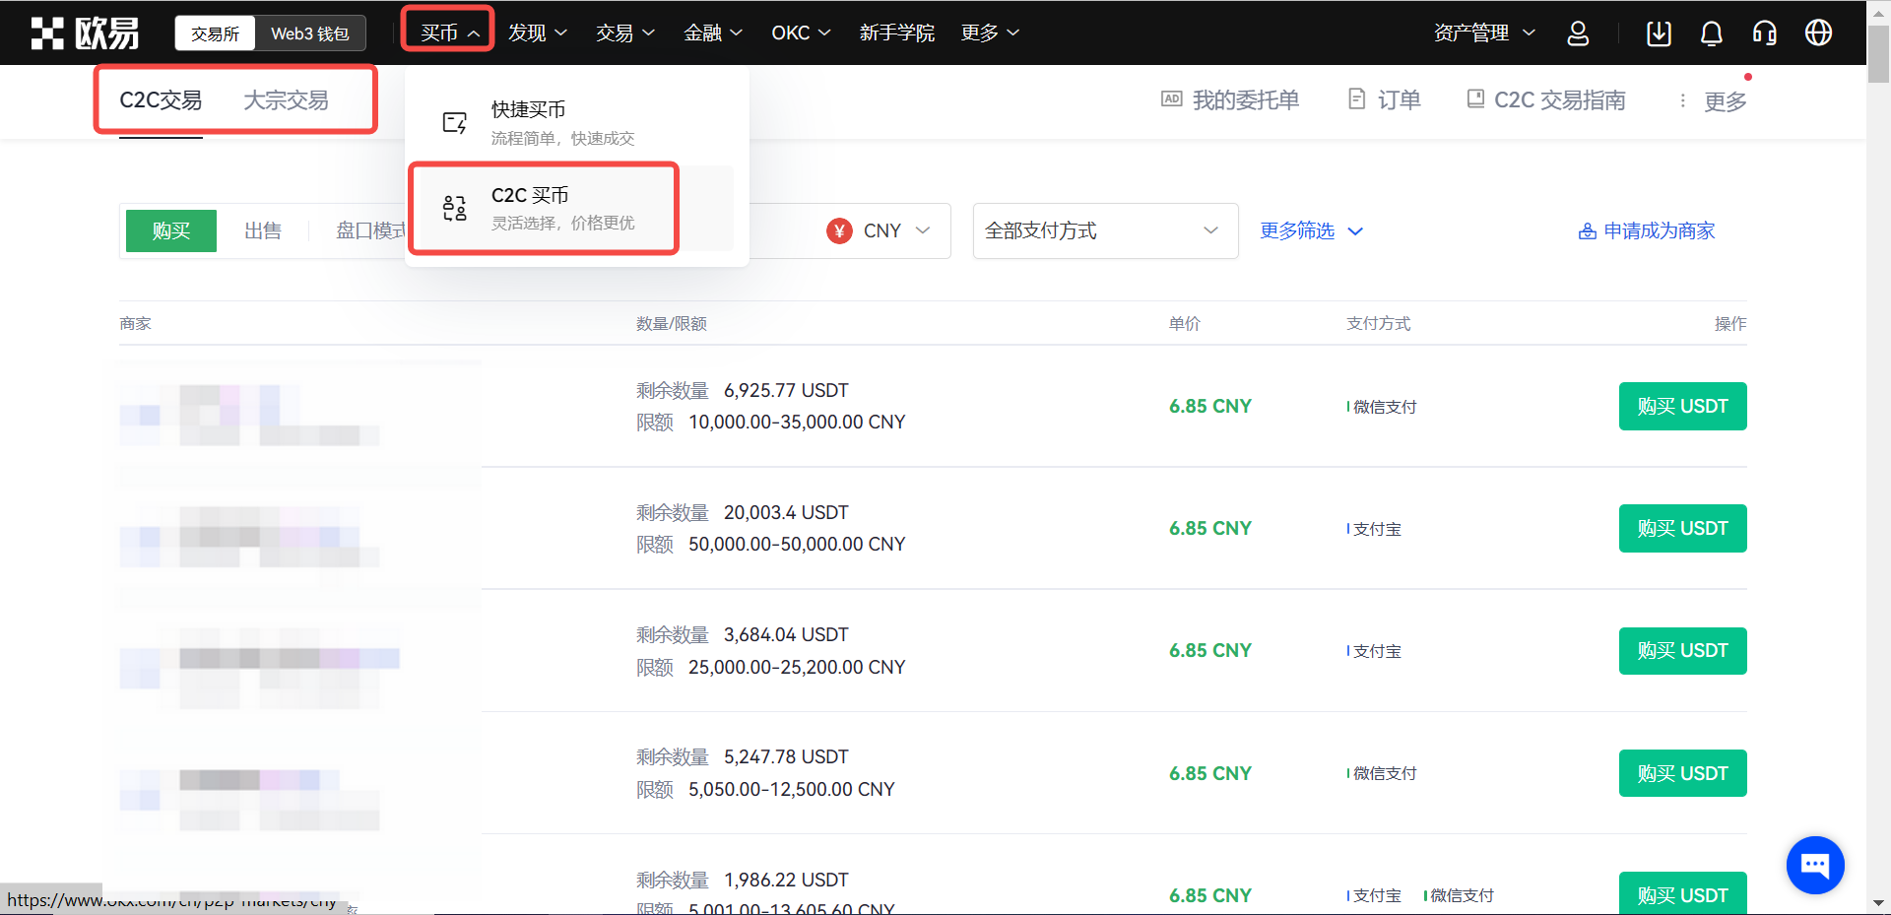Click the AD icon beside 我的委托单
This screenshot has height=915, width=1891.
tap(1172, 98)
